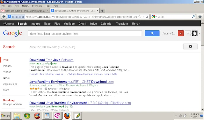
Task: Open Play in Google bar
Action: [57, 24]
